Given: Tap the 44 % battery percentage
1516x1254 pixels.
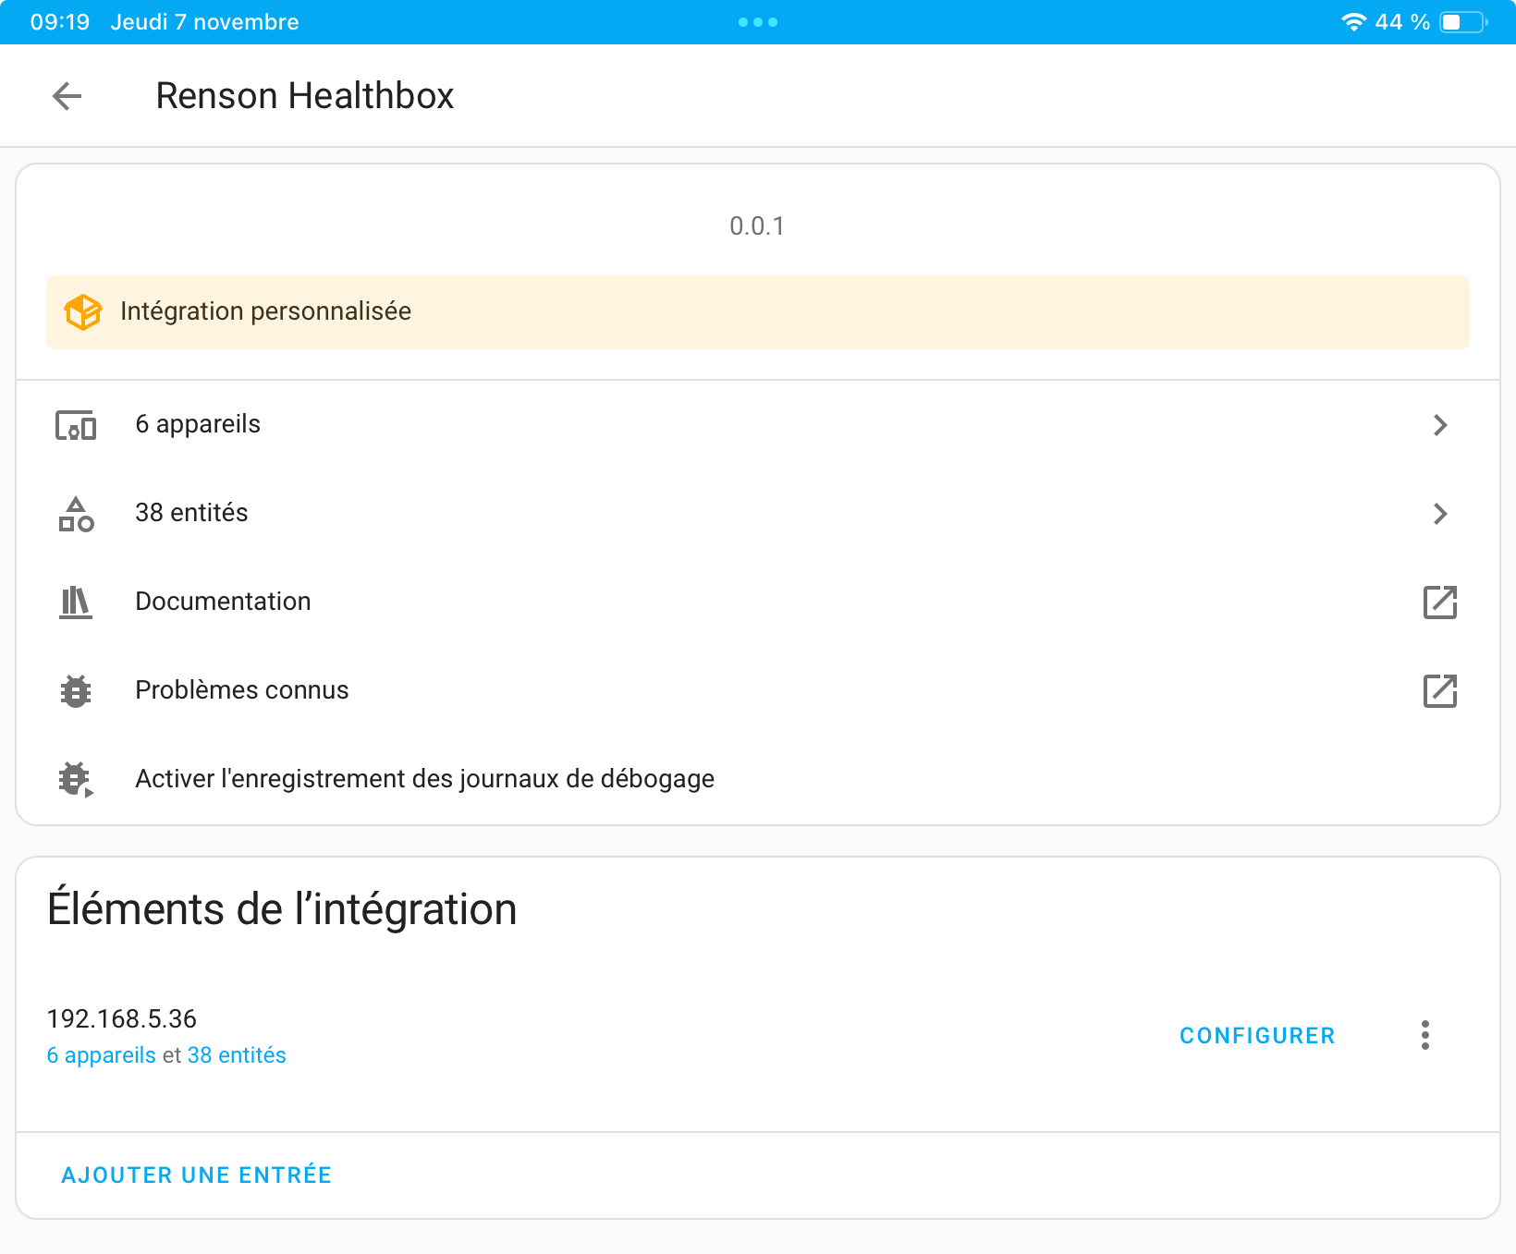Looking at the screenshot, I should point(1402,22).
